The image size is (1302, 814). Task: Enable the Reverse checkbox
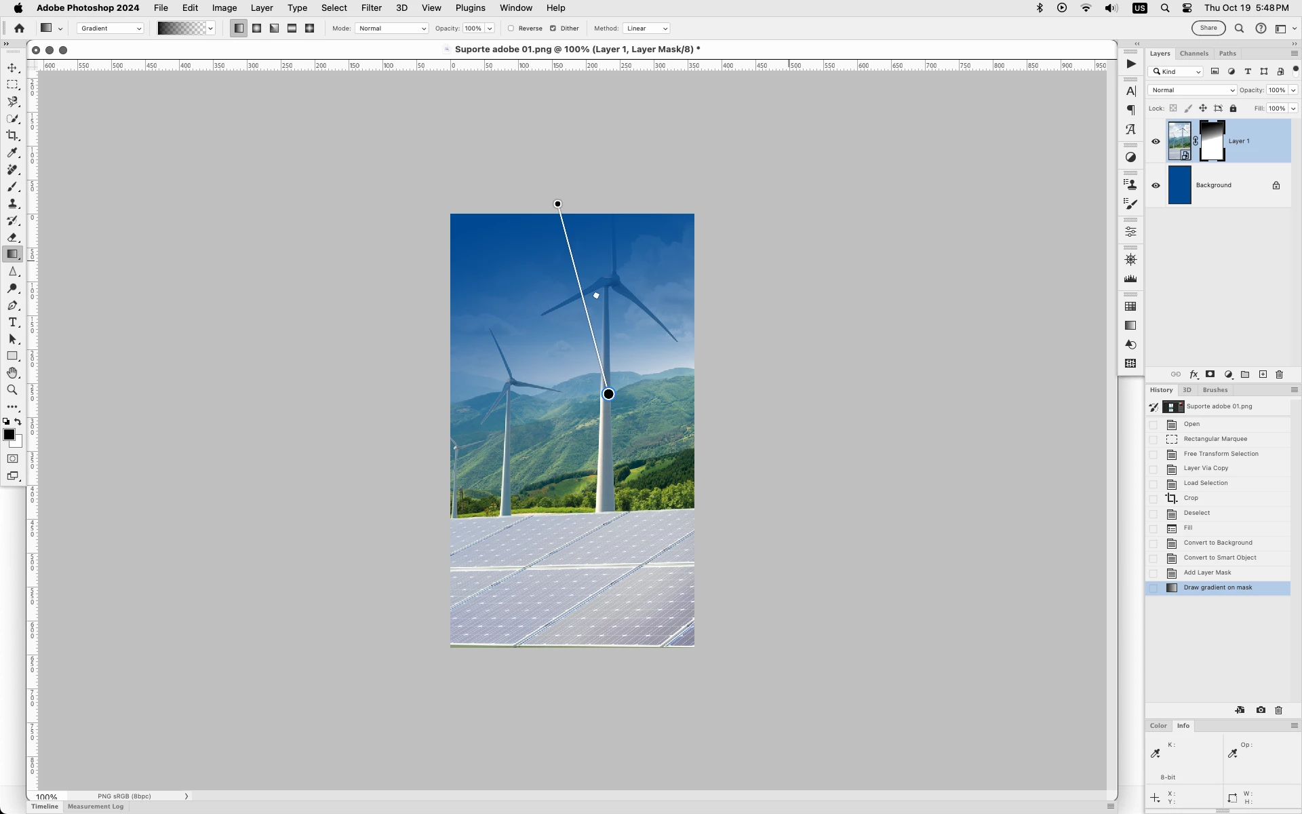(x=511, y=28)
